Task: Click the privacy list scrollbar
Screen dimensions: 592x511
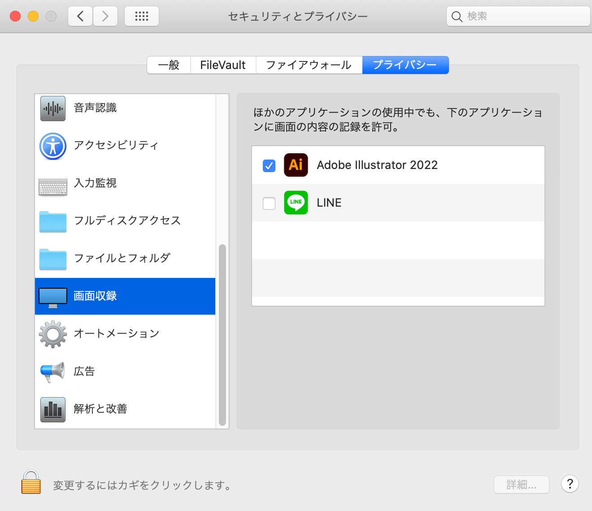Action: pos(222,334)
